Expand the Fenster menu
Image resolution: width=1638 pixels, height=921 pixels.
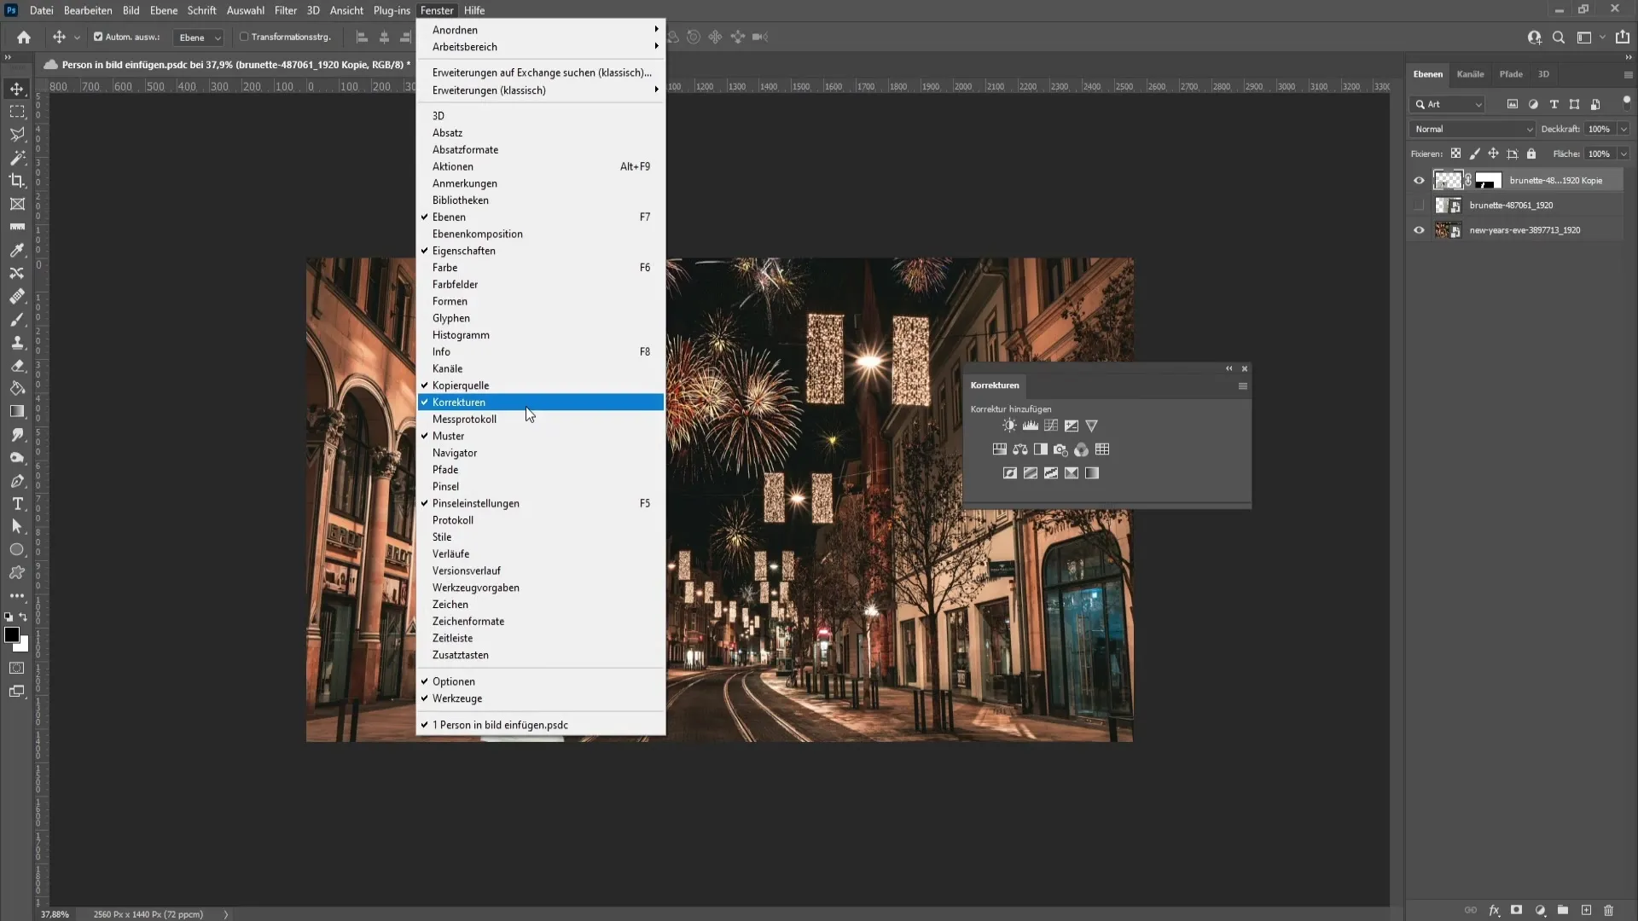pyautogui.click(x=438, y=10)
